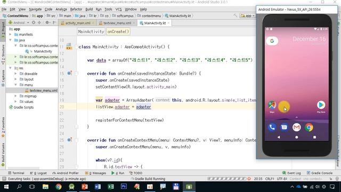This screenshot has width=341, height=192.
Task: Open the File menu
Action: coord(4,9)
